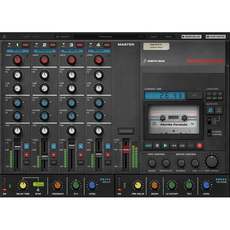Start tape playback with the play button
Screen dimensions: 230x230
tap(166, 146)
